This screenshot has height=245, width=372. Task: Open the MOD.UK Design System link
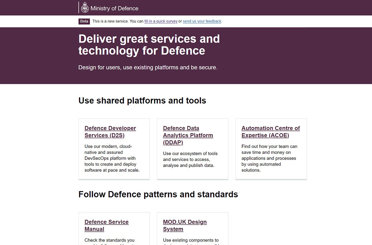tap(185, 225)
